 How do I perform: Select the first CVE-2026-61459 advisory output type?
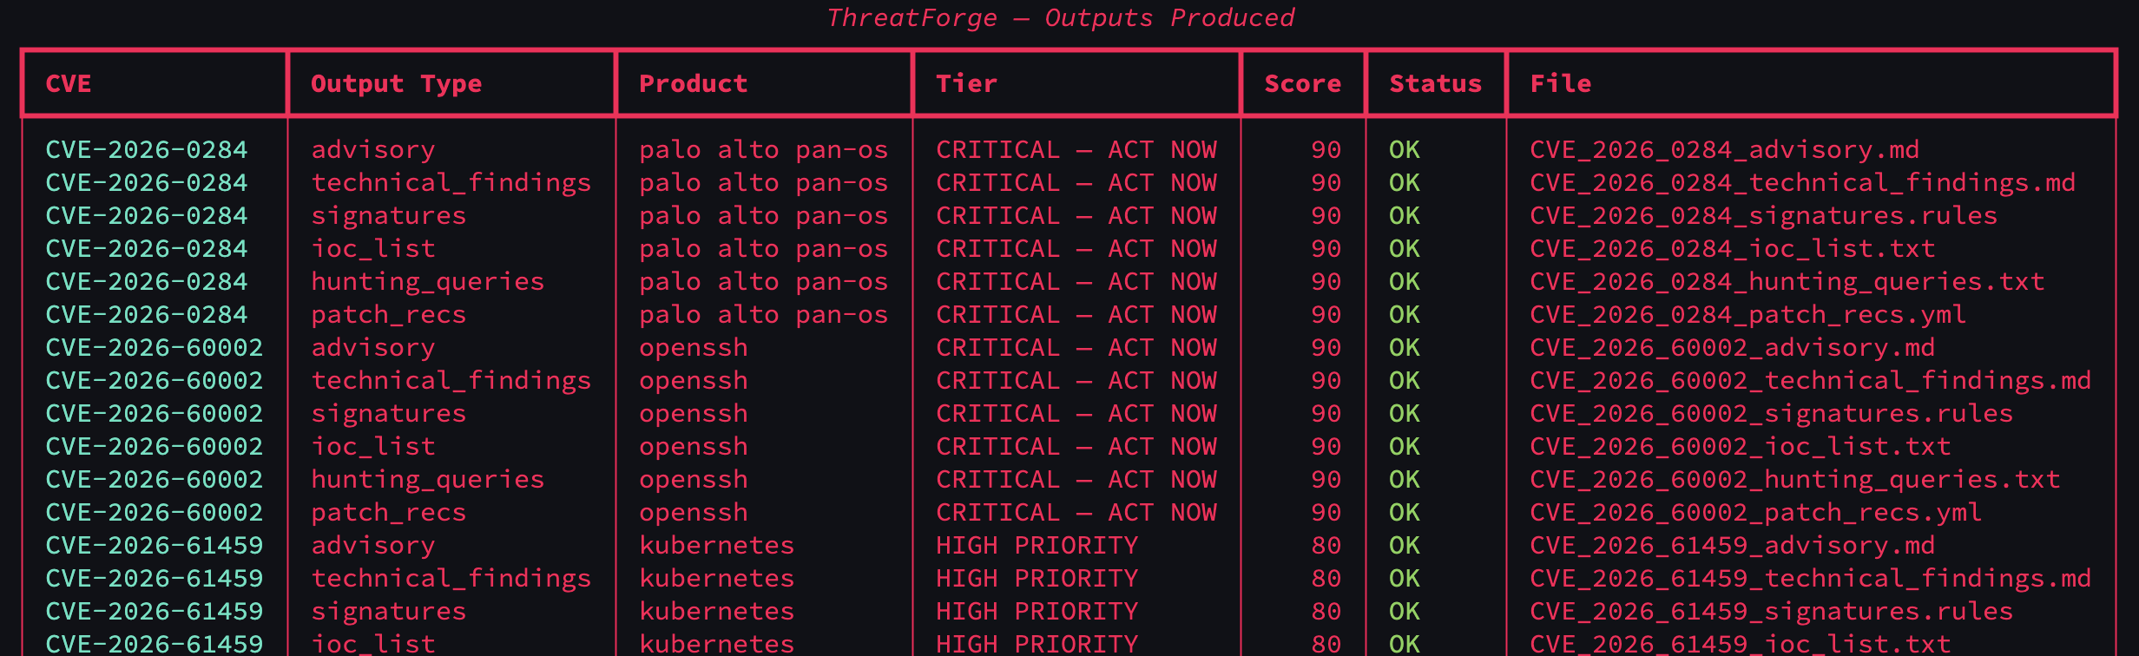click(372, 546)
